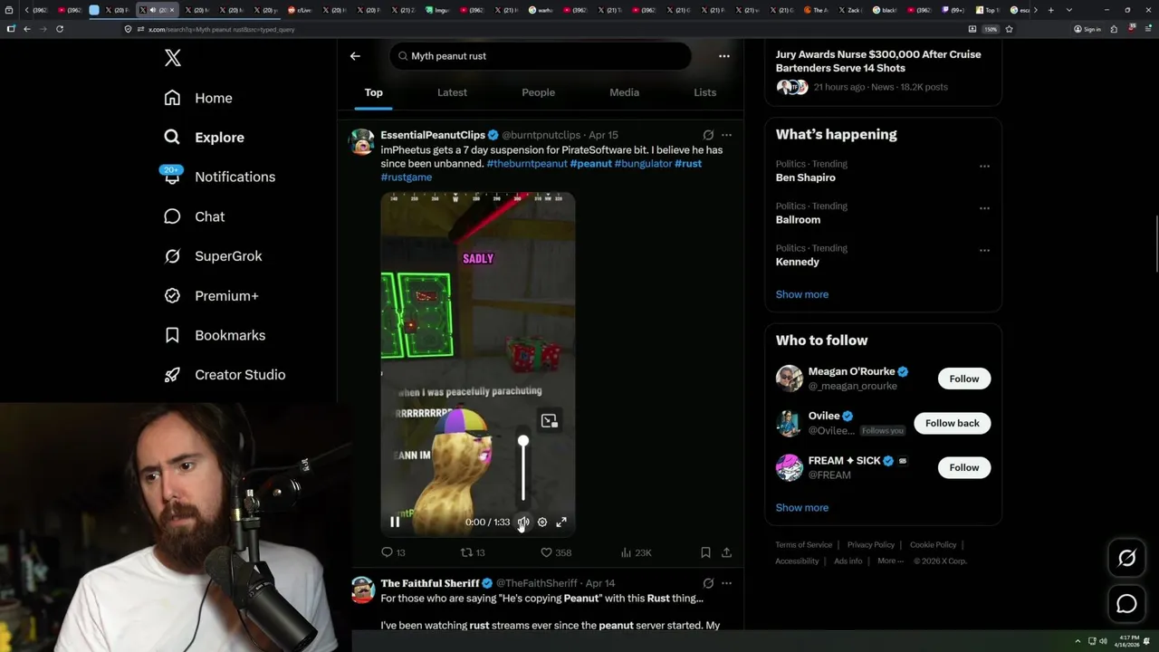Open SuperGrok in the sidebar
Screen dimensions: 1159x652
(x=213, y=256)
